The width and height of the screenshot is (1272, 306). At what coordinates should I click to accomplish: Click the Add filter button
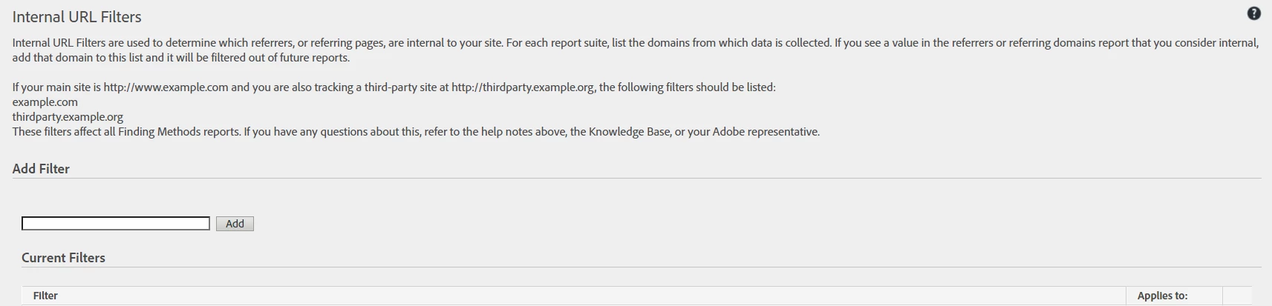235,224
